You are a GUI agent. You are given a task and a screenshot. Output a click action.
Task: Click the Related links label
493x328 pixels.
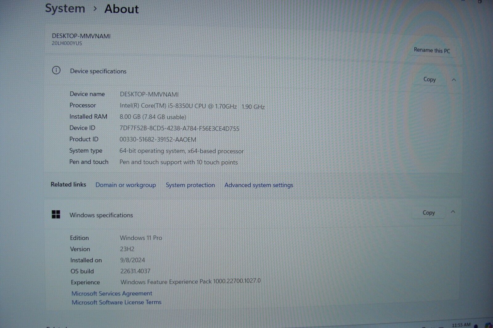click(x=68, y=184)
